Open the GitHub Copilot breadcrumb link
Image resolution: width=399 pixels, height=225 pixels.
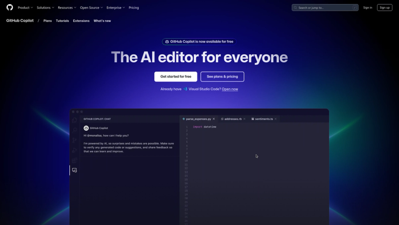click(x=20, y=21)
